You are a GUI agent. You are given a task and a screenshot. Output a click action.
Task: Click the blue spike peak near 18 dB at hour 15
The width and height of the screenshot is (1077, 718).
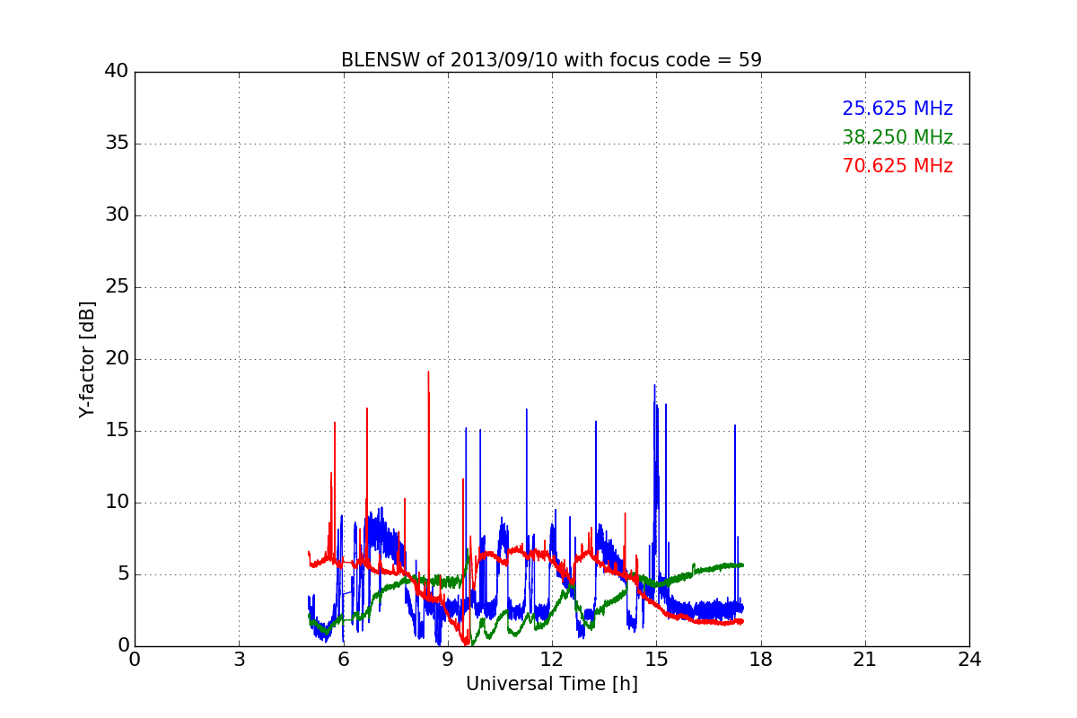(x=655, y=386)
